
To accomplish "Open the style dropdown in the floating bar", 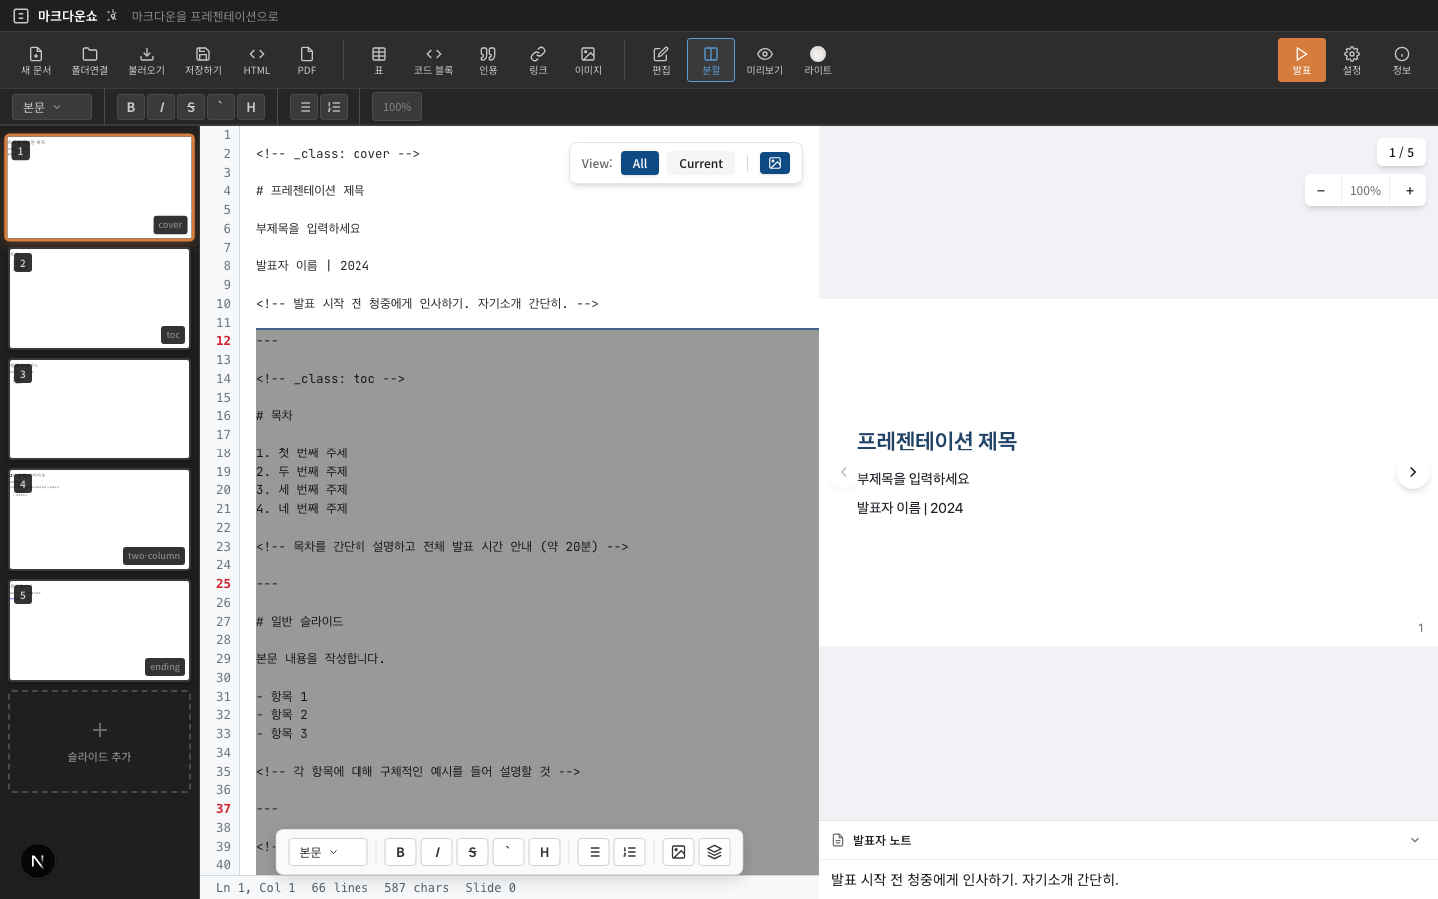I will click(328, 852).
